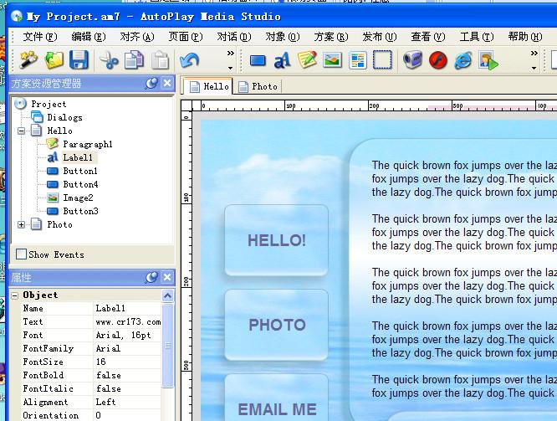The width and height of the screenshot is (557, 421).
Task: Click the PHOTO button on the canvas
Action: pyautogui.click(x=277, y=325)
